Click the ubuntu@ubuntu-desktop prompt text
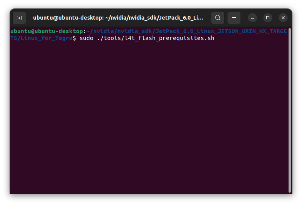The height and width of the screenshot is (205, 302). pyautogui.click(x=47, y=31)
